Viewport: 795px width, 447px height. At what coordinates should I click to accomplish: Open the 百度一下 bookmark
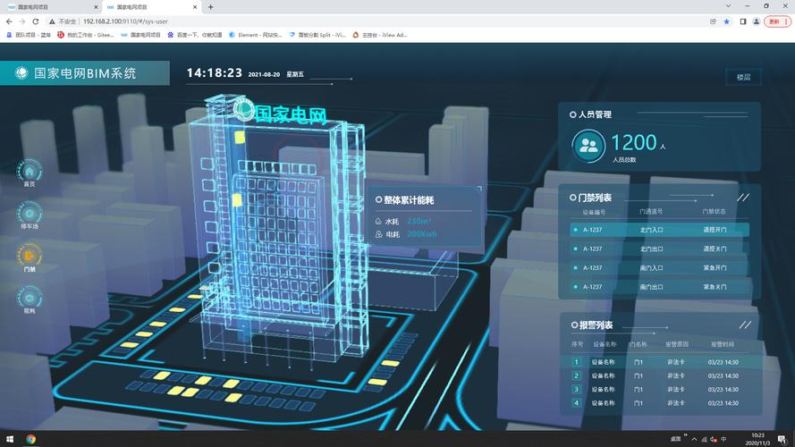click(195, 35)
